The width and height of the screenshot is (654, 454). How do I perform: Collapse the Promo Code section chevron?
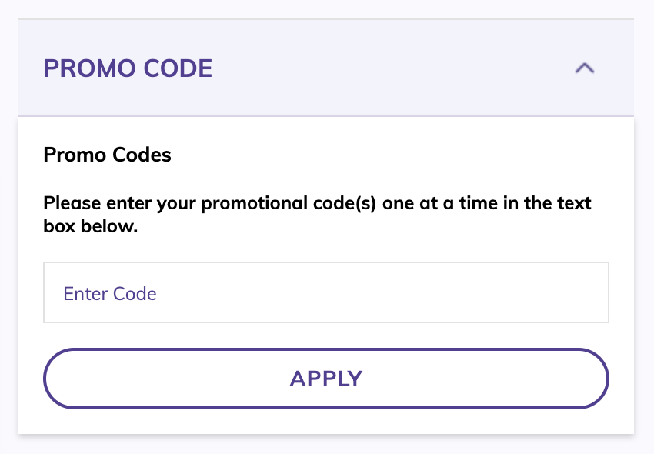coord(585,68)
